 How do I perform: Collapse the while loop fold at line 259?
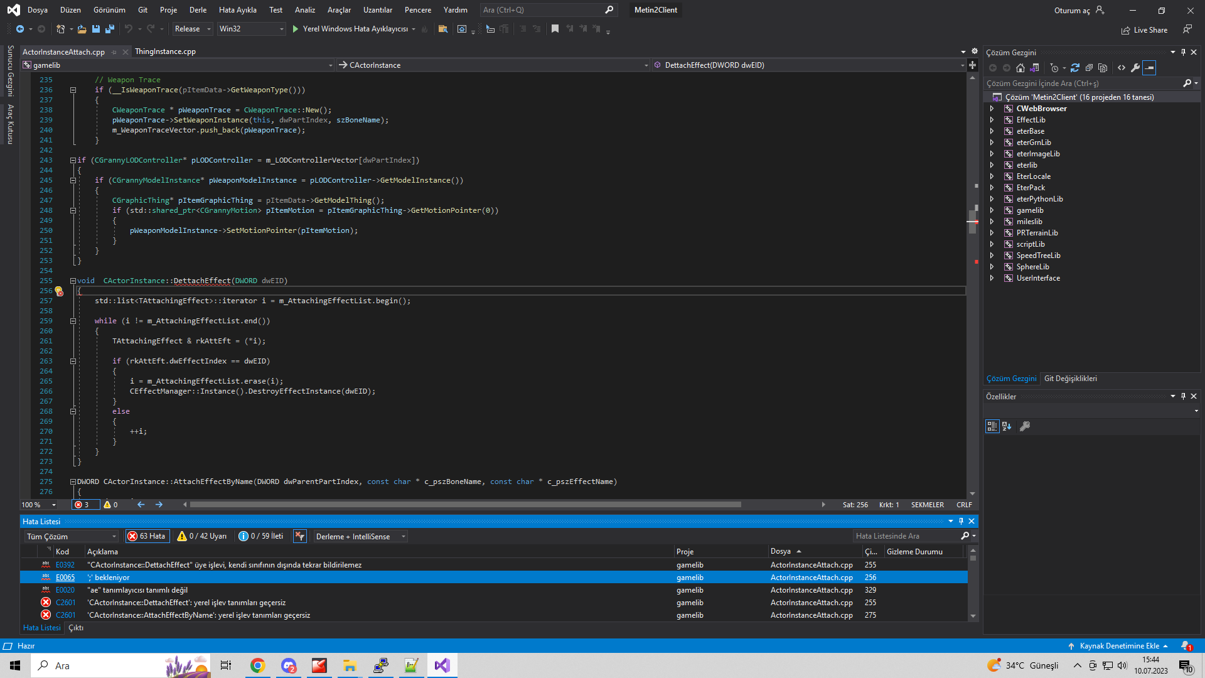point(73,321)
